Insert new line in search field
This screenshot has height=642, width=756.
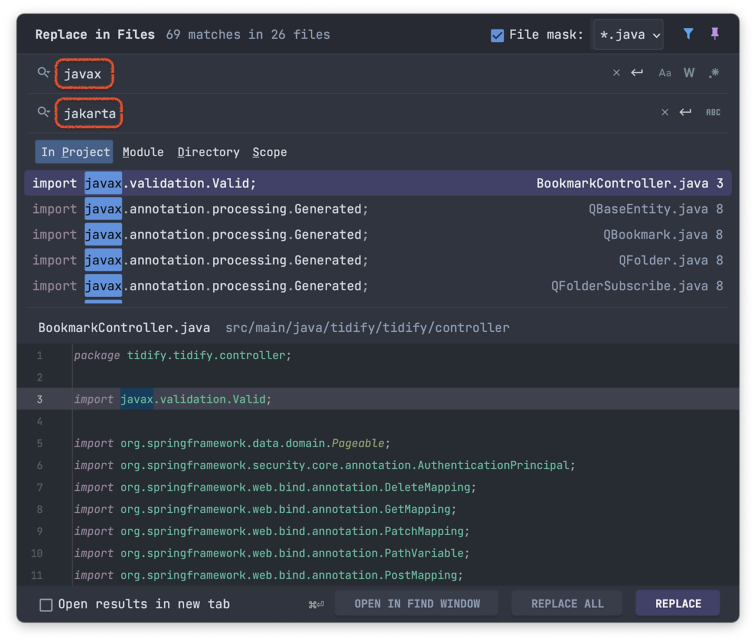pos(637,73)
